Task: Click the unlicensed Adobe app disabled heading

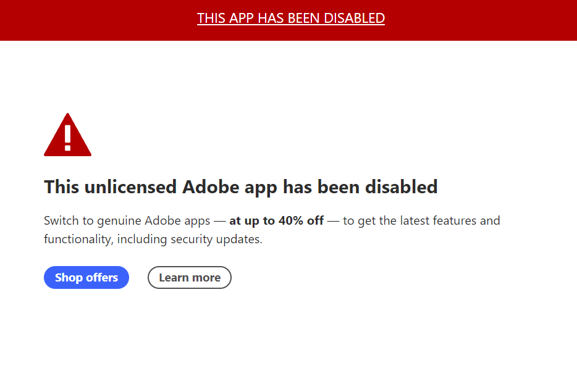Action: pyautogui.click(x=241, y=187)
